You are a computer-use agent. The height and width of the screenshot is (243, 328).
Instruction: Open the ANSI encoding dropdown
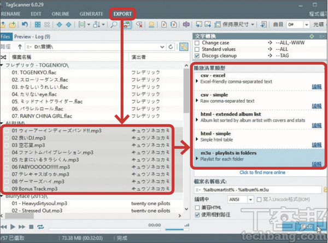(x=250, y=200)
